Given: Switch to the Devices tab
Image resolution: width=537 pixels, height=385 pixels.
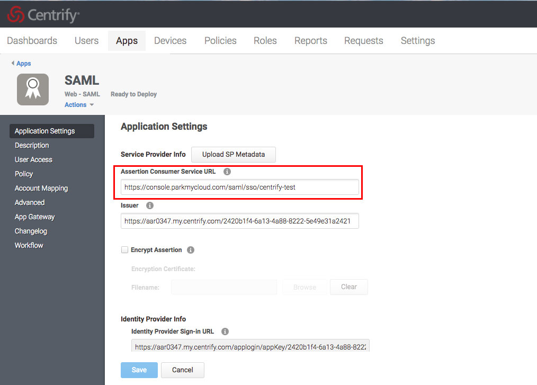Looking at the screenshot, I should (170, 41).
